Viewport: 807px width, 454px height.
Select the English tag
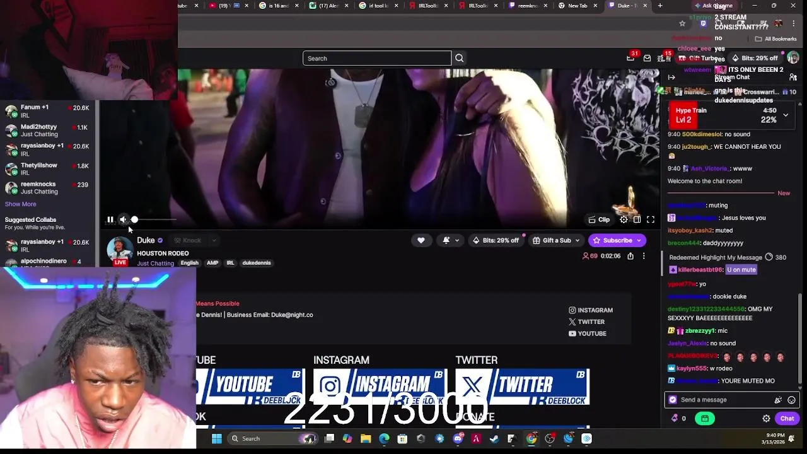(189, 263)
